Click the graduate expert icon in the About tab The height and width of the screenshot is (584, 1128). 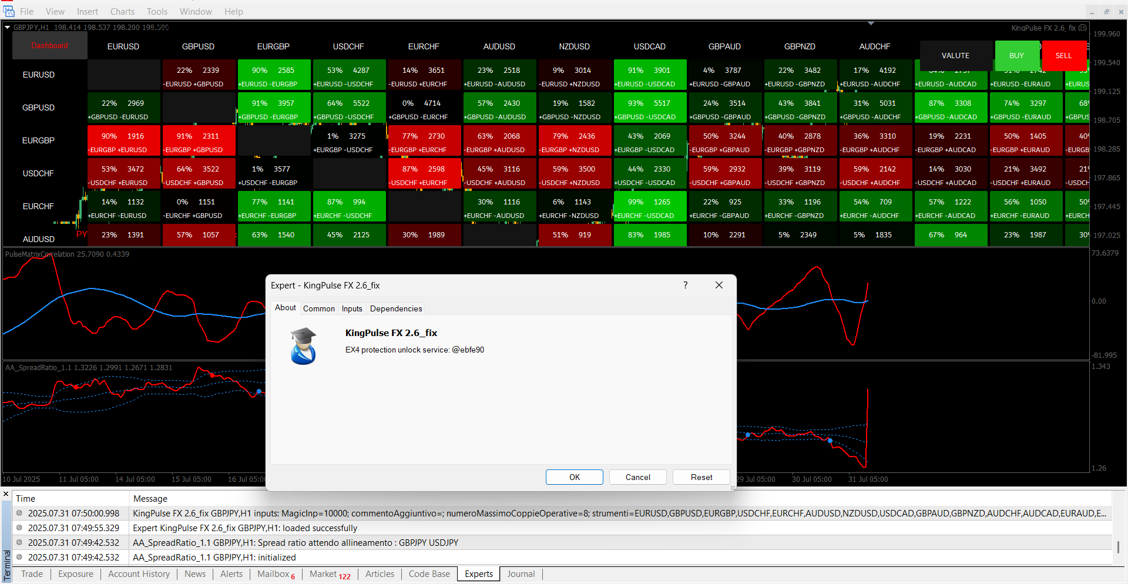pyautogui.click(x=304, y=347)
